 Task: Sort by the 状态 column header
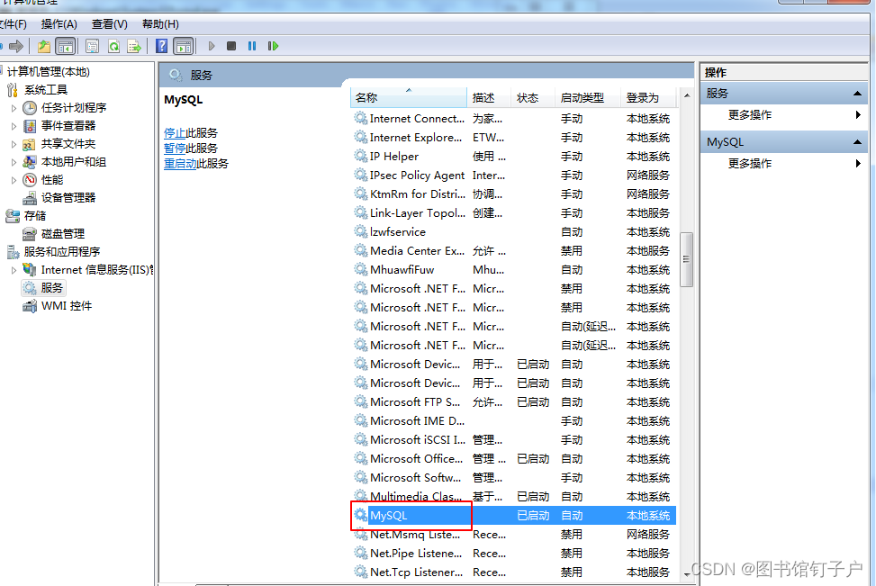click(533, 98)
